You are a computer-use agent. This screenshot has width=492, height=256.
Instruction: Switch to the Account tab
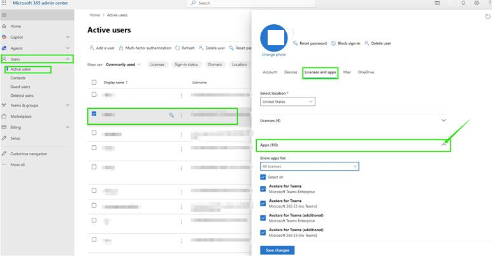pos(270,72)
